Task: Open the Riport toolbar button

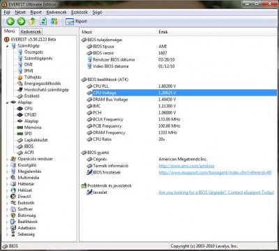Action: (x=76, y=22)
